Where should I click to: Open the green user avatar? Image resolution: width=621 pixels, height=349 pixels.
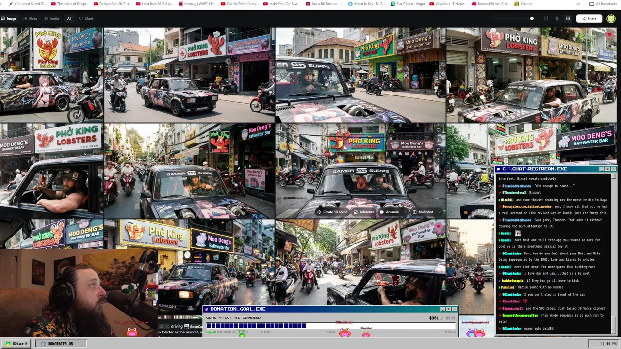pyautogui.click(x=611, y=19)
